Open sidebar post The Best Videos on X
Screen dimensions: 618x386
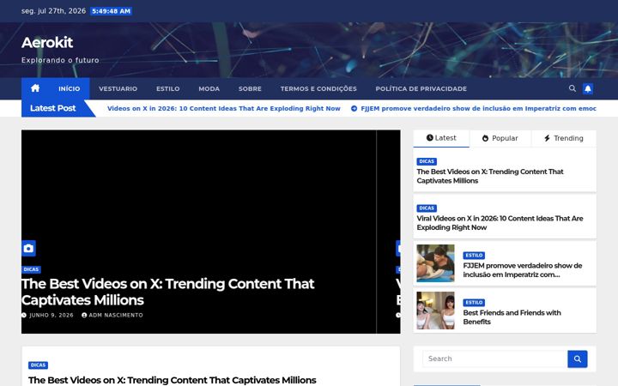click(490, 176)
